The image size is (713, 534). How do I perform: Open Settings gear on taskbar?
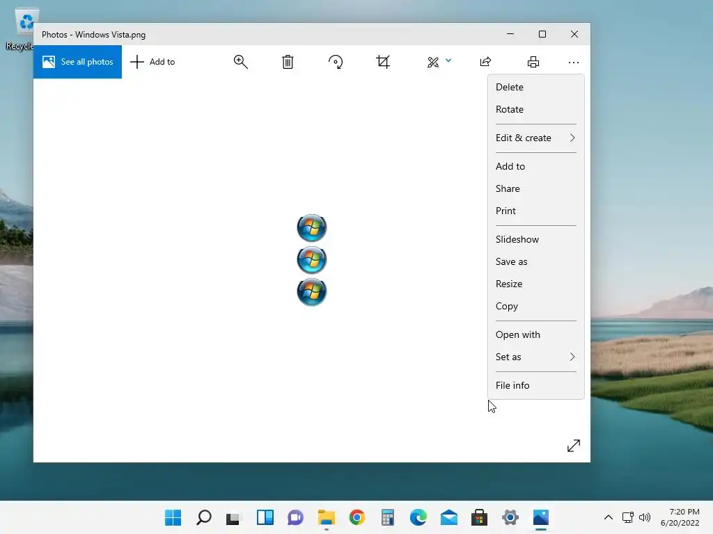pyautogui.click(x=510, y=517)
